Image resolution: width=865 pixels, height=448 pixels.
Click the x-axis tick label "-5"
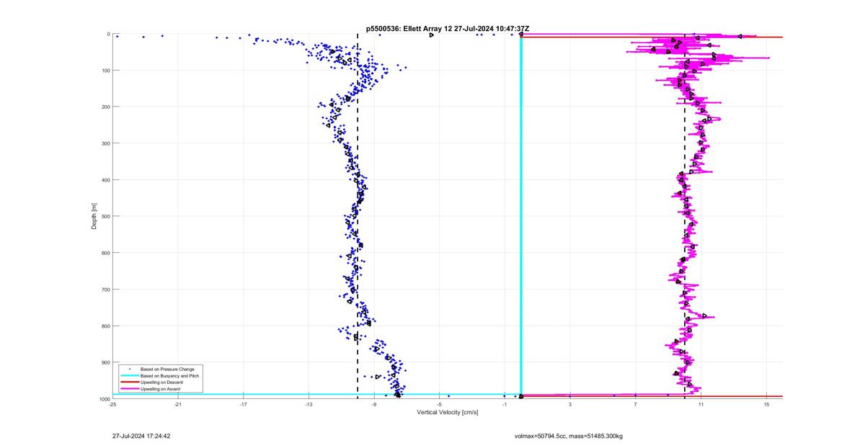(439, 405)
